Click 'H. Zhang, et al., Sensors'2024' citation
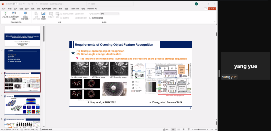Image resolution: width=271 pixels, height=131 pixels. coord(166,103)
